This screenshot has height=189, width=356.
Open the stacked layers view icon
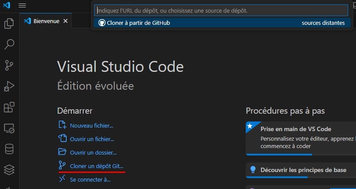pos(9,170)
